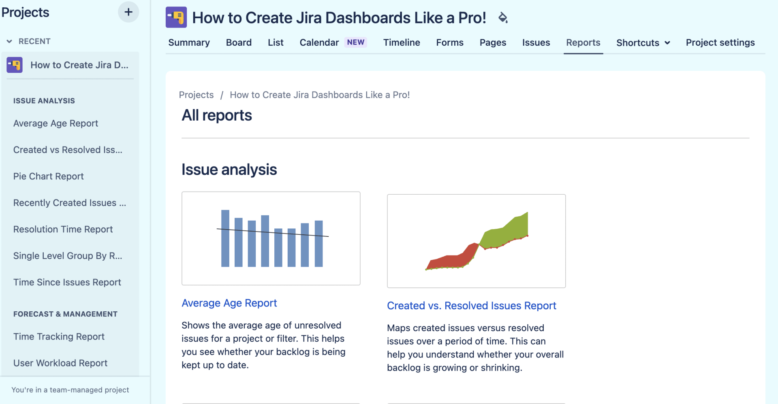Click the NEW badge beside Calendar
Screen dimensions: 778x404
355,42
